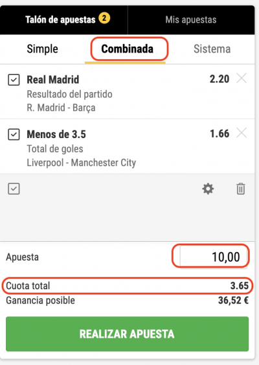259x365 pixels.
Task: Click the 2.20 odds value
Action: (x=220, y=79)
